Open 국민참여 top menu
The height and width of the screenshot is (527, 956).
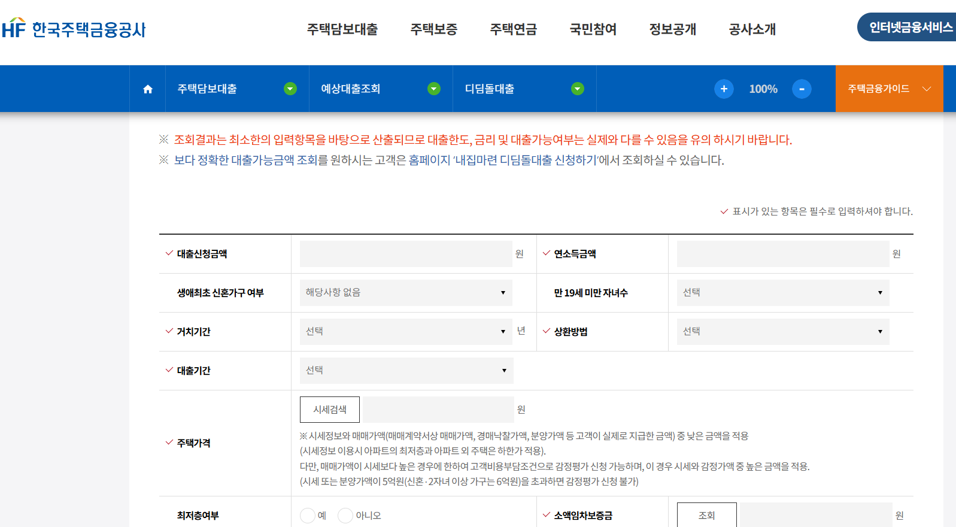click(x=593, y=29)
